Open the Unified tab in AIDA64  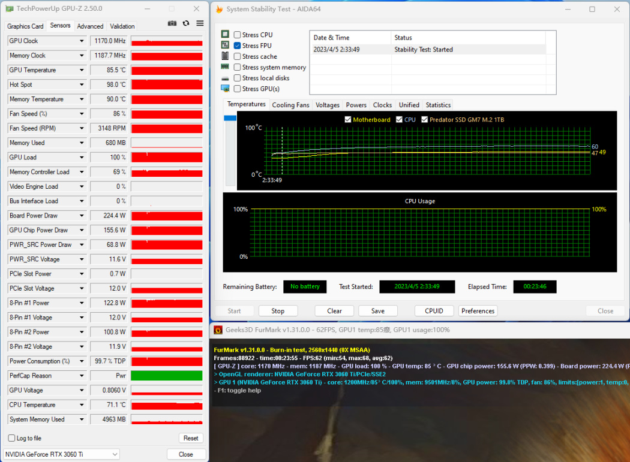click(x=409, y=105)
